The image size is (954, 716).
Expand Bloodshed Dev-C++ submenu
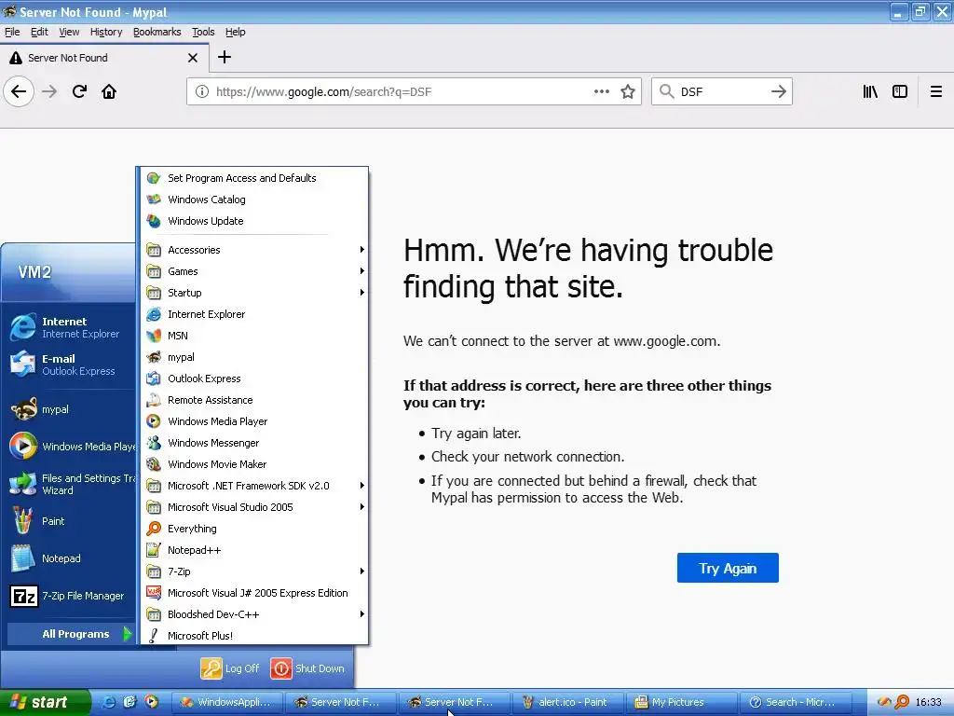(254, 614)
